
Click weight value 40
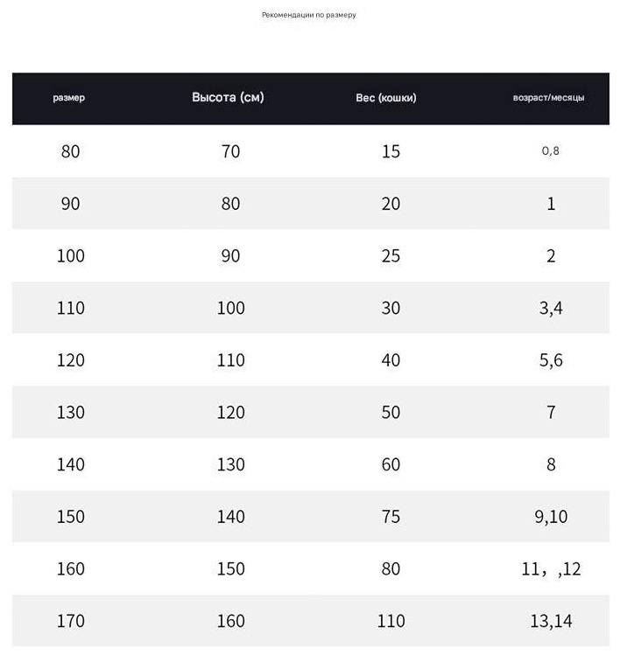391,360
